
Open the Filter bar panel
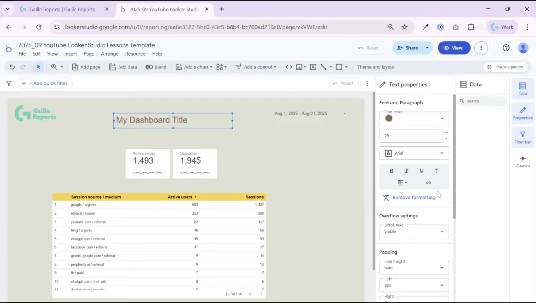[x=522, y=137]
